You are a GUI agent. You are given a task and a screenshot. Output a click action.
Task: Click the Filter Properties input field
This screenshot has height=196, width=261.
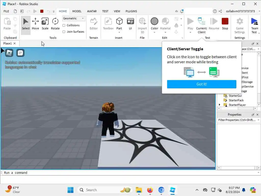237,120
